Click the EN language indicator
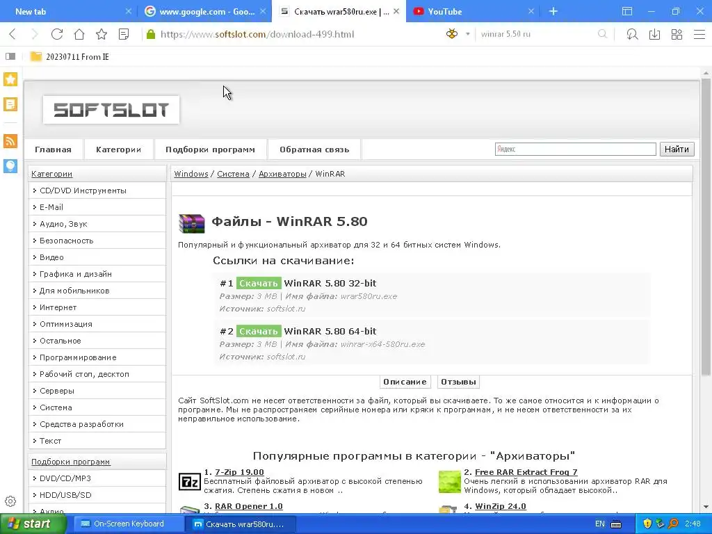The height and width of the screenshot is (534, 712). pos(600,524)
